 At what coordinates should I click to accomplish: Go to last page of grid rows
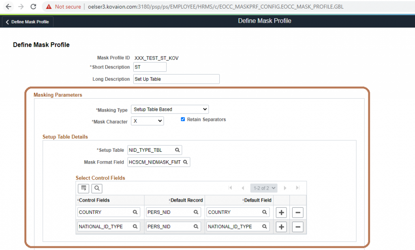(297, 188)
